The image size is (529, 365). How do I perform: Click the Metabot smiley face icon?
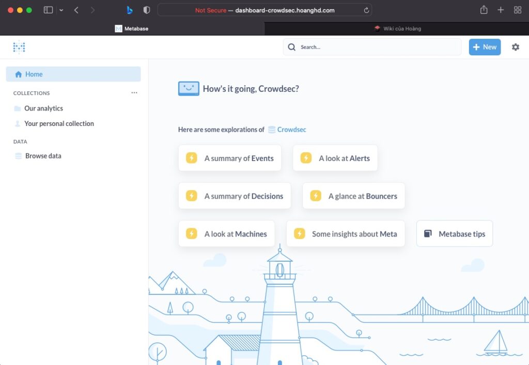pos(189,88)
